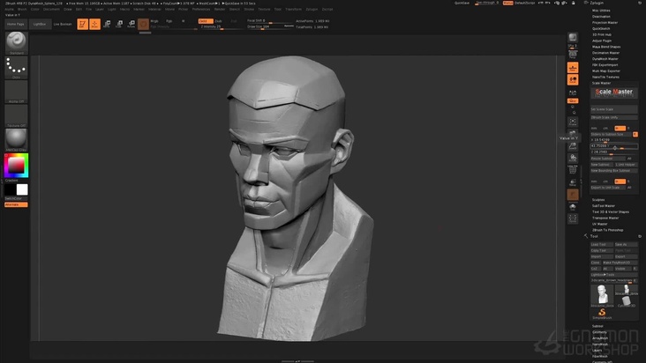Click the Frame view icon
Screen dimensions: 646x363
573,122
